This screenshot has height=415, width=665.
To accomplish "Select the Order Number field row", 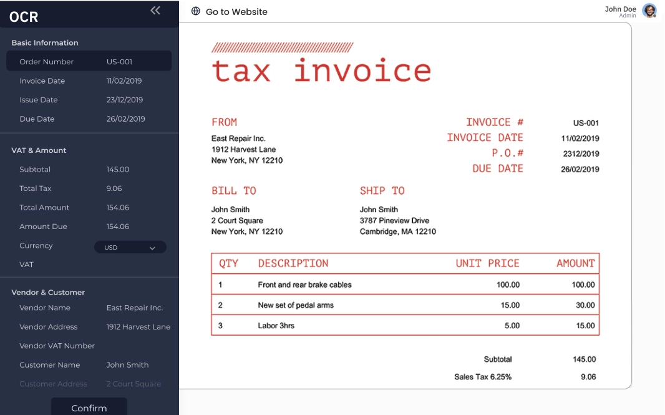I will click(89, 62).
